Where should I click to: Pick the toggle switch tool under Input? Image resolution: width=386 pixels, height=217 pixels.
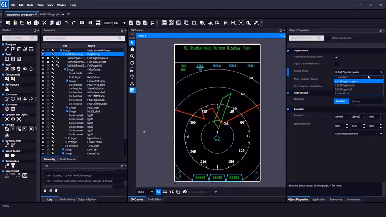coord(25,69)
